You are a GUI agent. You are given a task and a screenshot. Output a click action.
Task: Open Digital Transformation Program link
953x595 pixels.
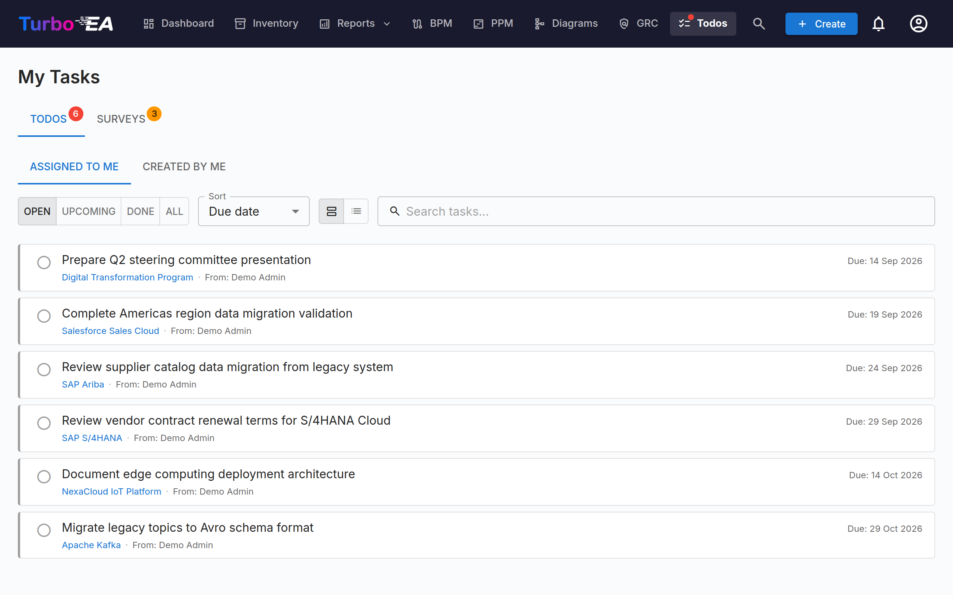[127, 277]
